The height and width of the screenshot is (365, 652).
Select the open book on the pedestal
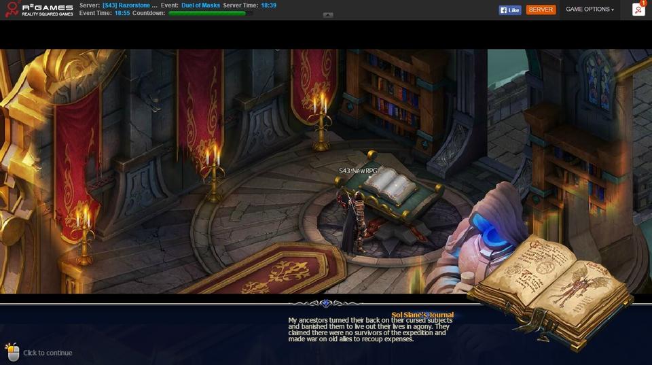point(389,184)
